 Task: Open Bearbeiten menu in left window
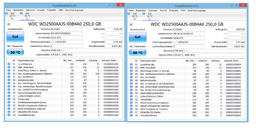pos(18,10)
